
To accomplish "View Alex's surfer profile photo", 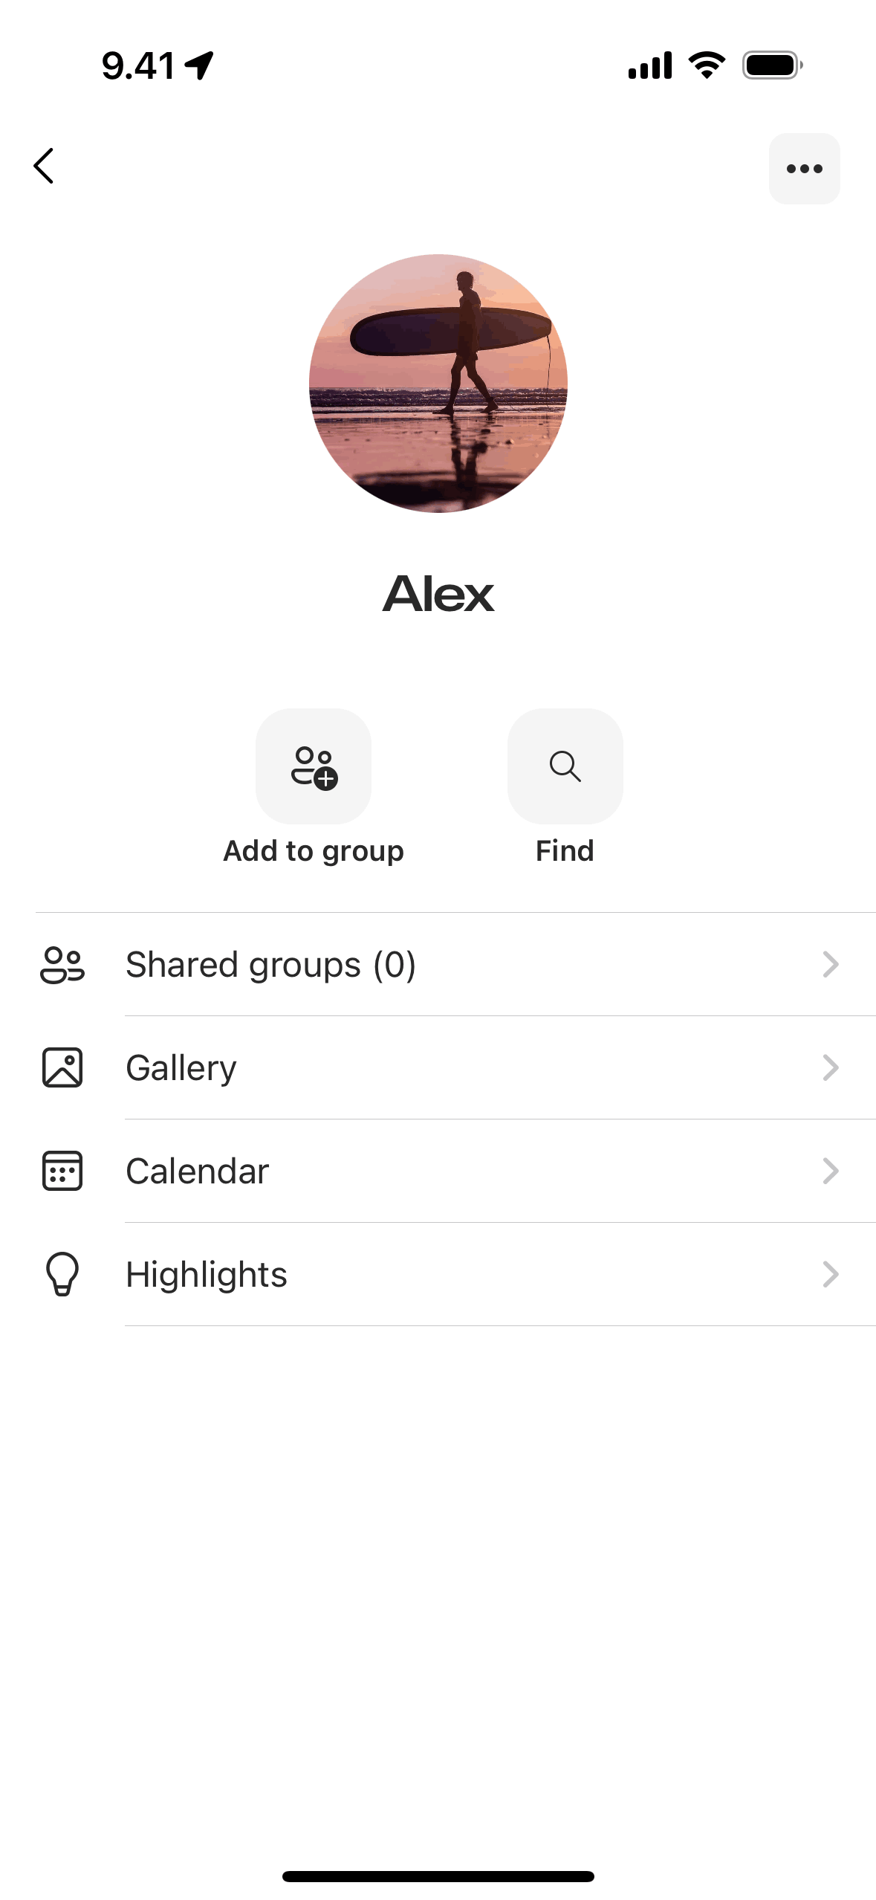I will point(438,384).
